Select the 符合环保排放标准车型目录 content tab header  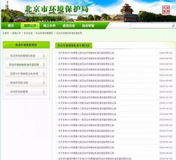coord(73,46)
